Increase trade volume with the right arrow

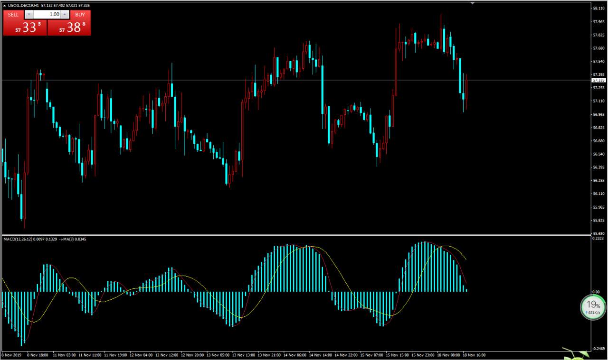pyautogui.click(x=65, y=15)
